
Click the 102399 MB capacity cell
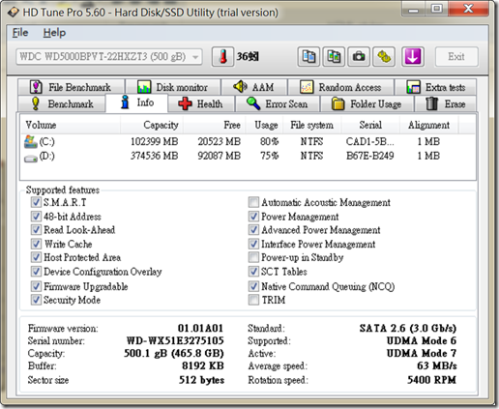point(155,141)
